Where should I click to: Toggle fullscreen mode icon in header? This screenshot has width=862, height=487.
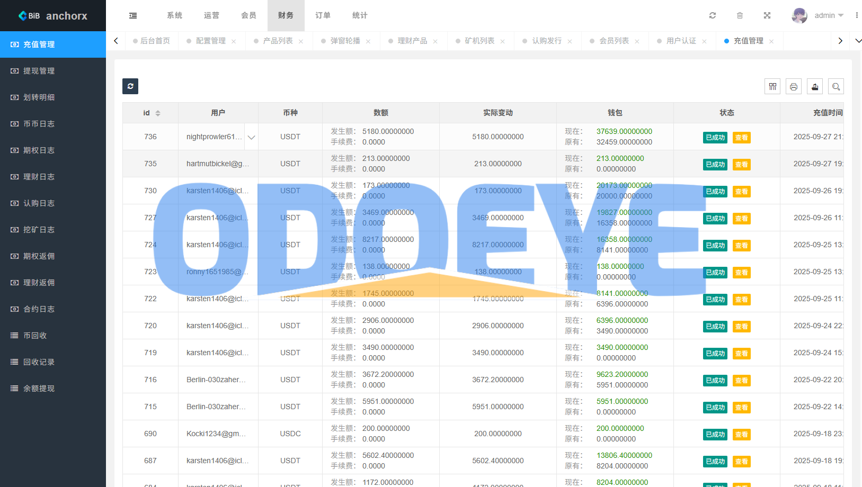767,15
